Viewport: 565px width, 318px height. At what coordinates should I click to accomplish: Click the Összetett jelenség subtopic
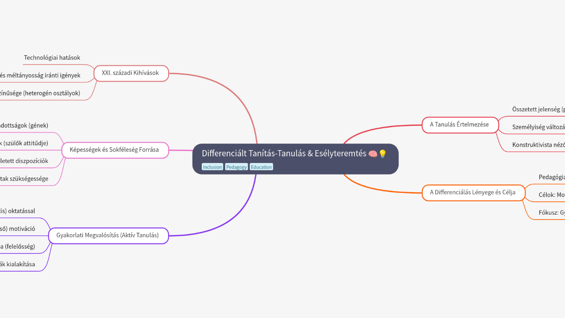tap(539, 109)
